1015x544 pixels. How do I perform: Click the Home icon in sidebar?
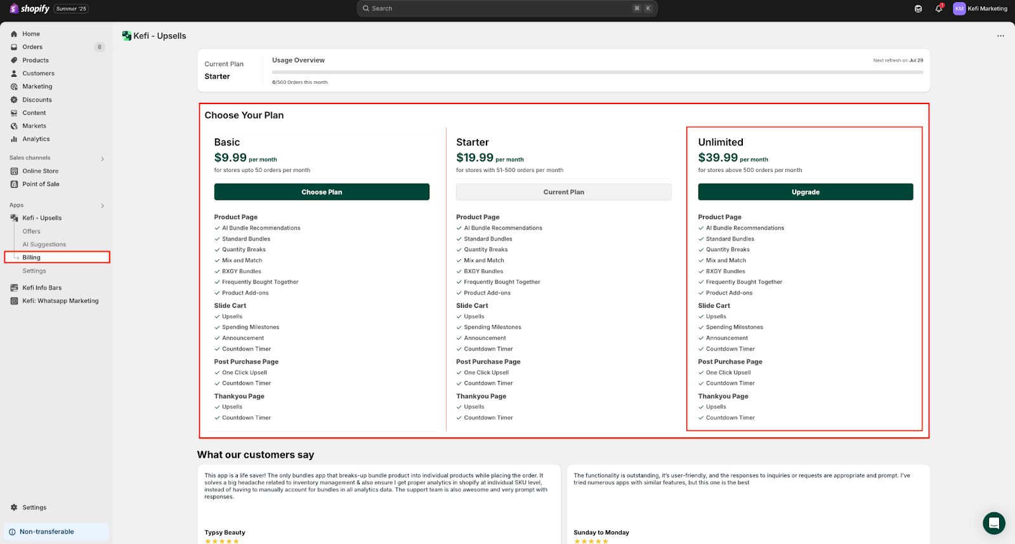[14, 34]
